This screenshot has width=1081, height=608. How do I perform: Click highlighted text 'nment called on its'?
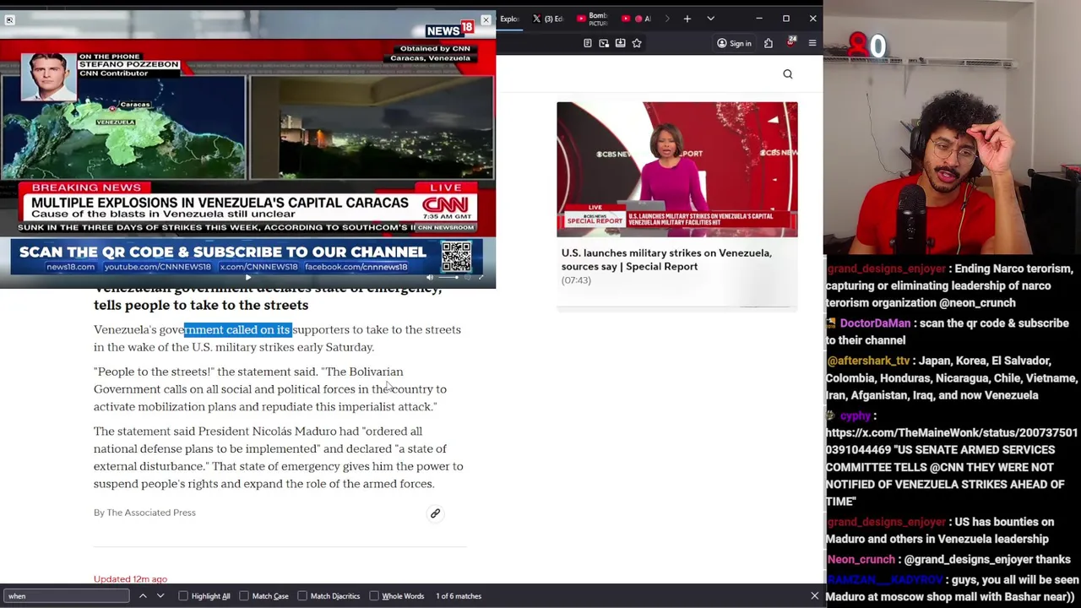[237, 330]
